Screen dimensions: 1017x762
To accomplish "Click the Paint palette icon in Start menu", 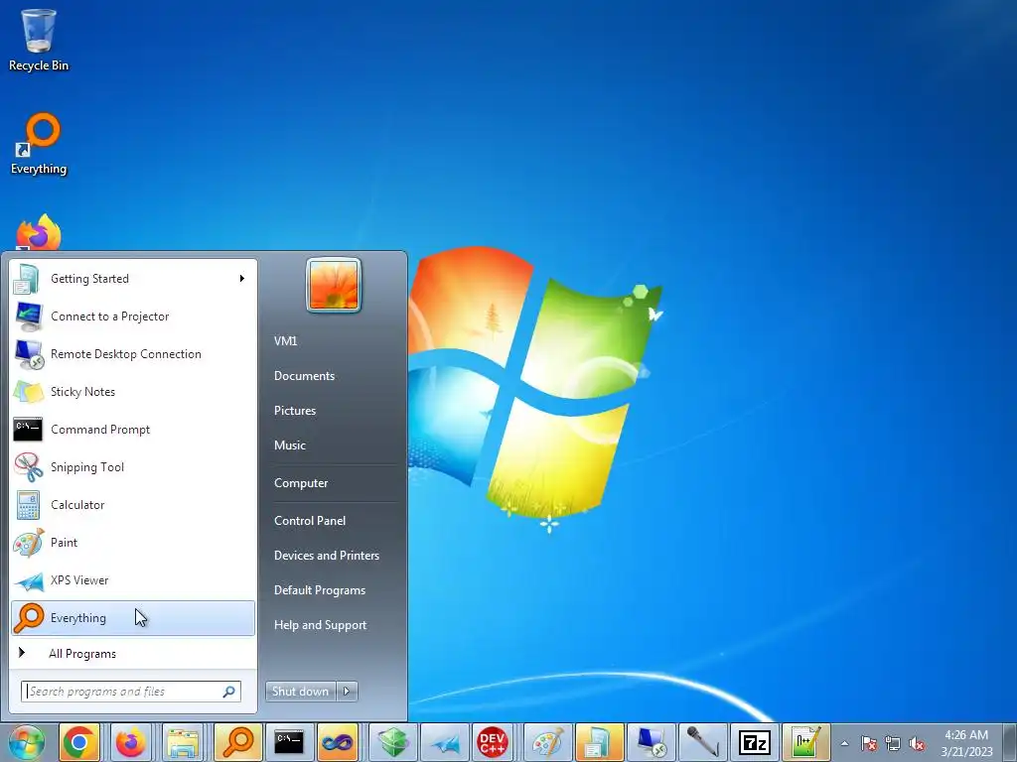I will (28, 543).
